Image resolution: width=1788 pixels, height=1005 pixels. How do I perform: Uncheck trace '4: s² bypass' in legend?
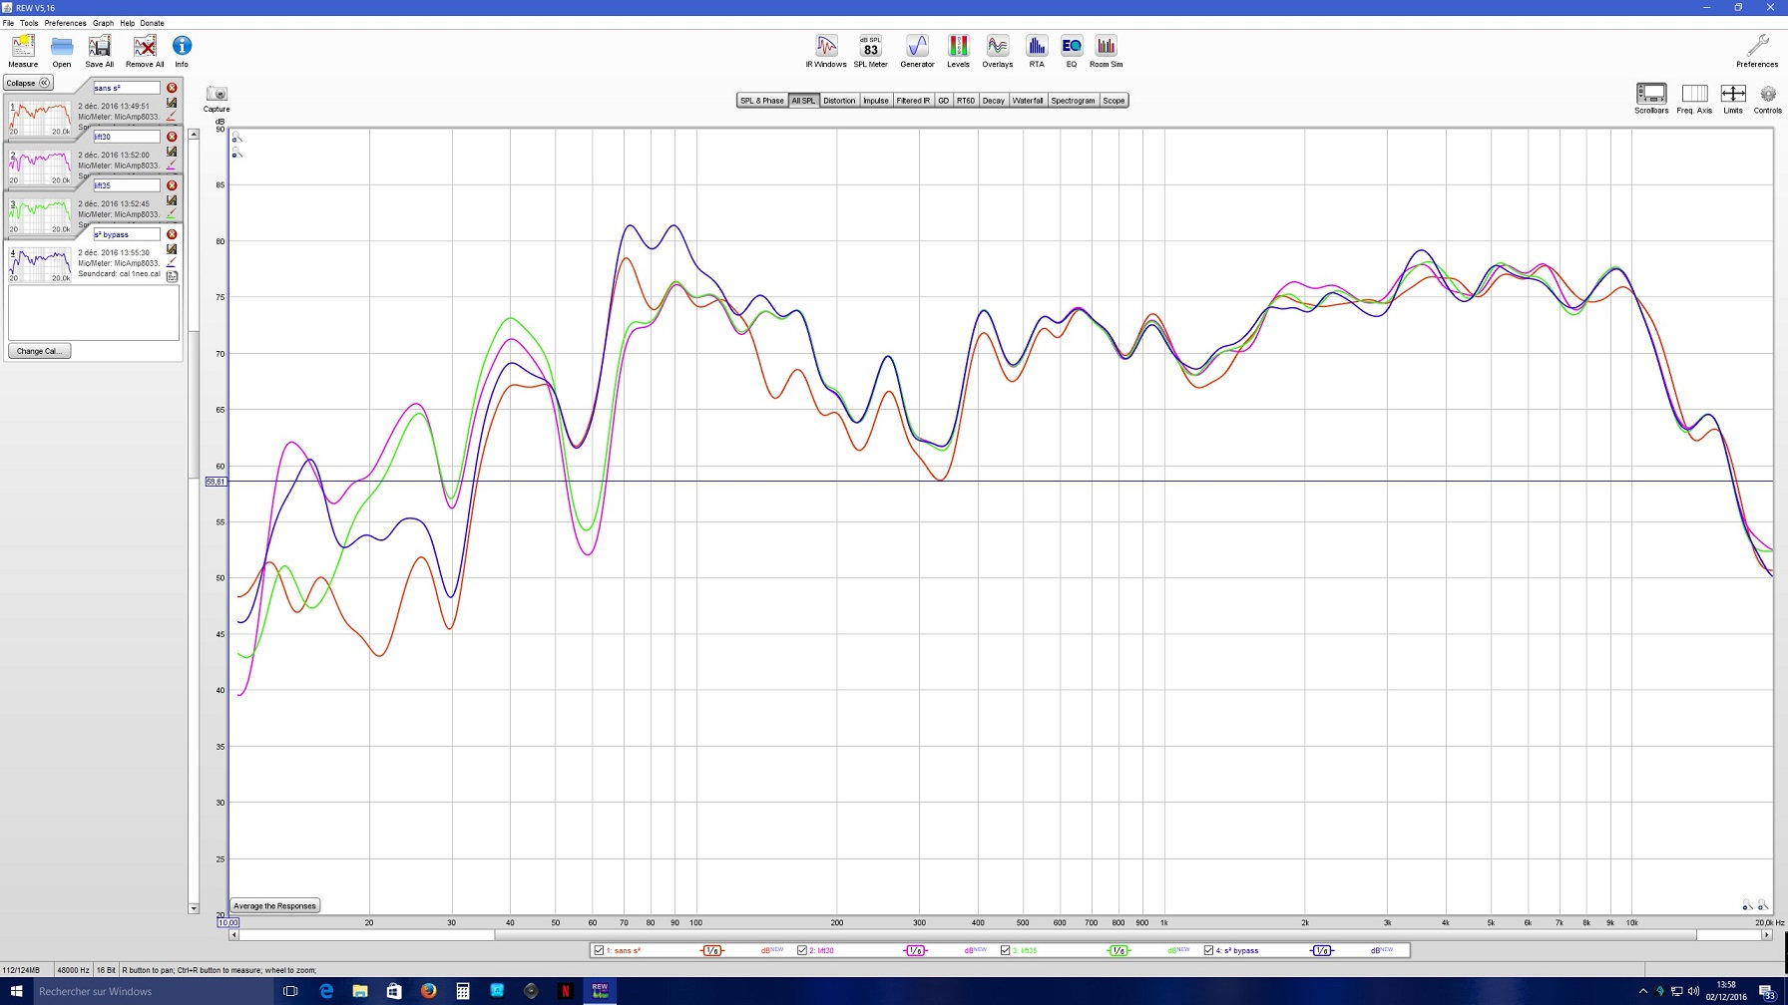[x=1208, y=950]
